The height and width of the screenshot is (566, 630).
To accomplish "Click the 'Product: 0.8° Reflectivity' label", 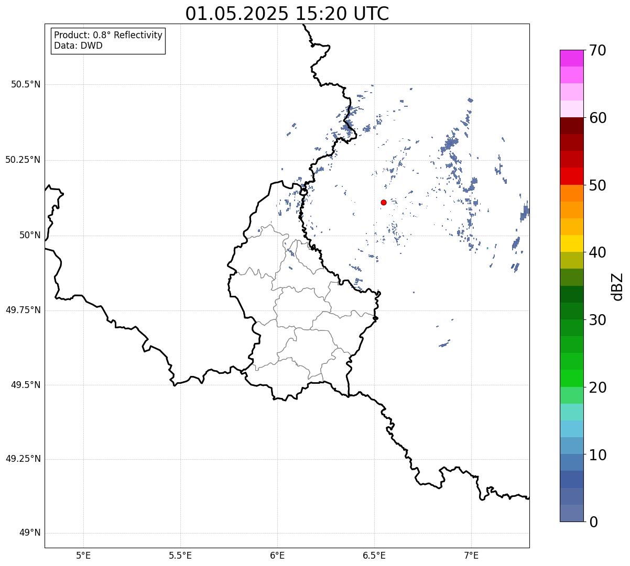I will pos(108,35).
